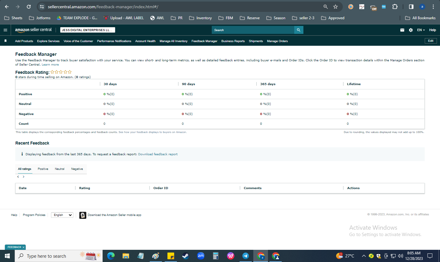The image size is (440, 262).
Task: Open Windows Start menu
Action: pos(7,256)
